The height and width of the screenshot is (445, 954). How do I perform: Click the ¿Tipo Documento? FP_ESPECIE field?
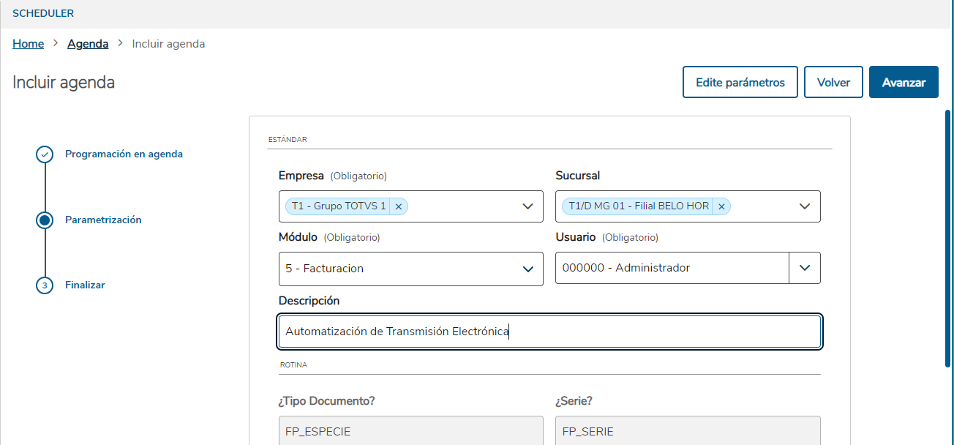[x=410, y=431]
